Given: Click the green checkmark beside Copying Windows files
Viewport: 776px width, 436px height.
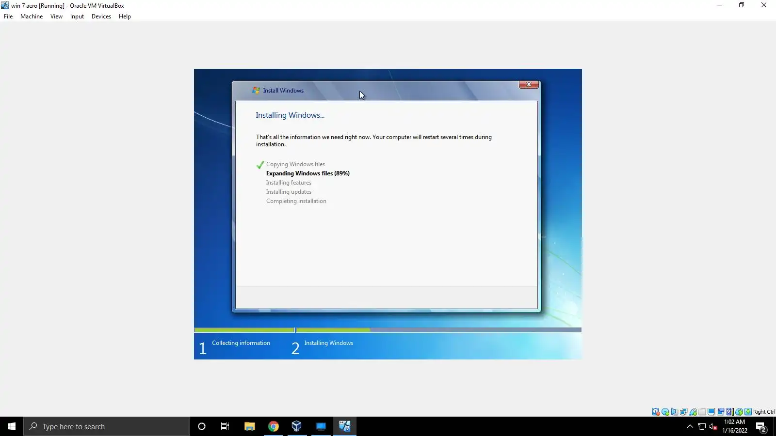Looking at the screenshot, I should [260, 165].
